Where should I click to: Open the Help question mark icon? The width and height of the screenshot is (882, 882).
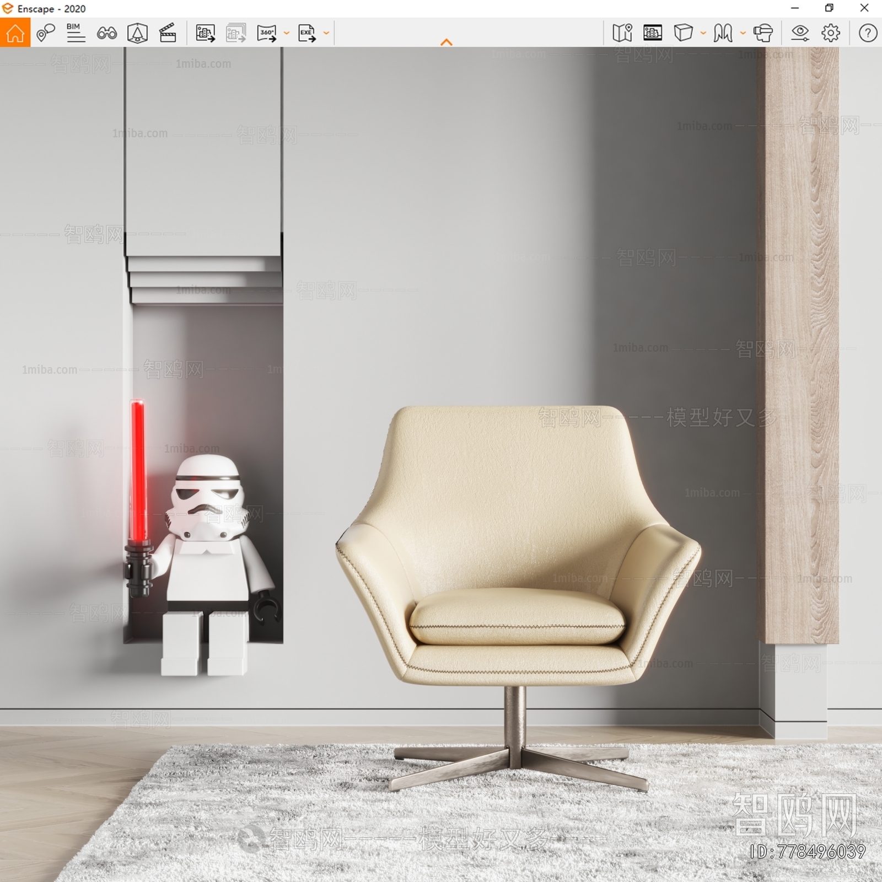[868, 33]
